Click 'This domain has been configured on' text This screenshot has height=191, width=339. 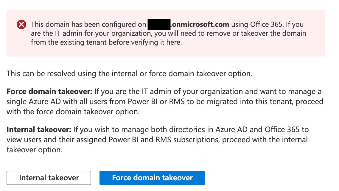89,25
